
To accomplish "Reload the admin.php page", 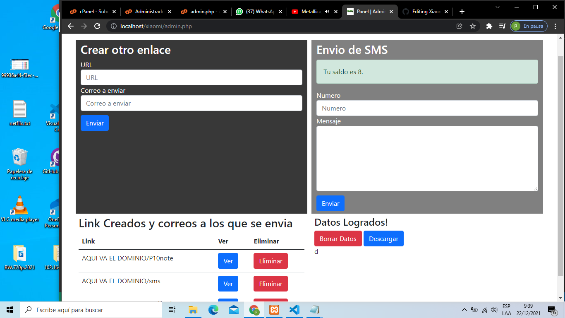I will coord(97,26).
